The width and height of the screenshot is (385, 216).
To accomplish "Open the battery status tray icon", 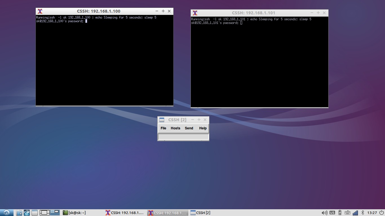I will [x=340, y=213].
